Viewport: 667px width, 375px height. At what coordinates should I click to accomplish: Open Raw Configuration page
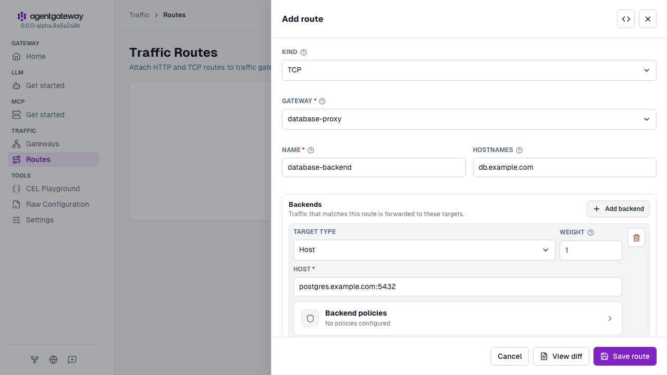pyautogui.click(x=53, y=204)
